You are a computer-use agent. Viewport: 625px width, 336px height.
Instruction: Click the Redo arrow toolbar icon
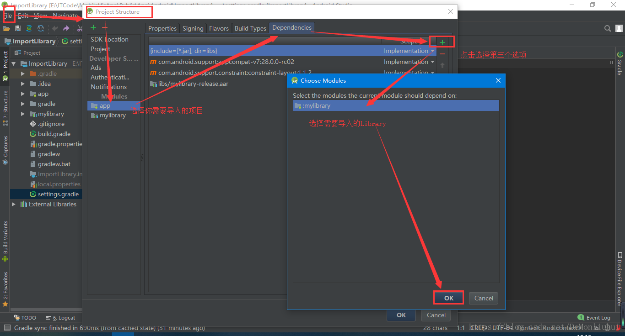(66, 28)
